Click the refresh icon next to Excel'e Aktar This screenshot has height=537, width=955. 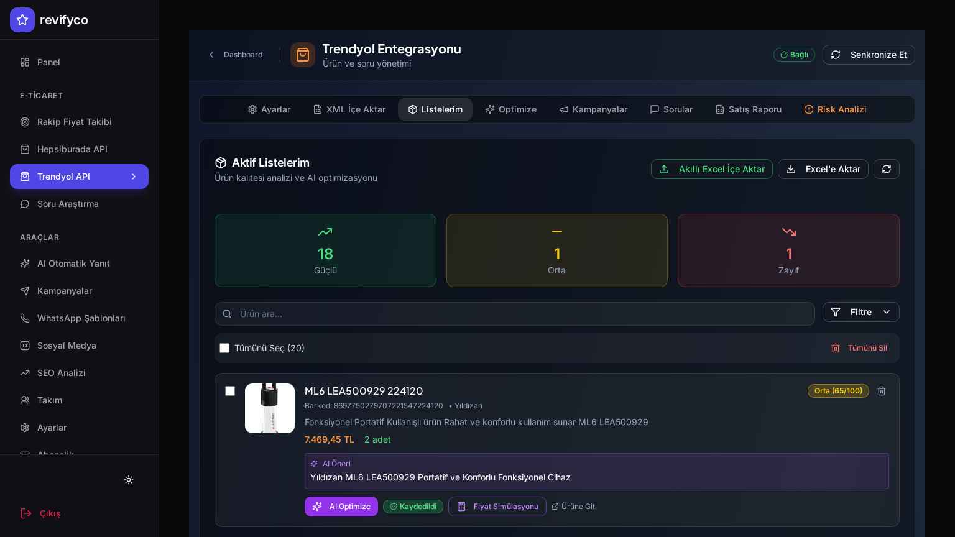pos(887,169)
